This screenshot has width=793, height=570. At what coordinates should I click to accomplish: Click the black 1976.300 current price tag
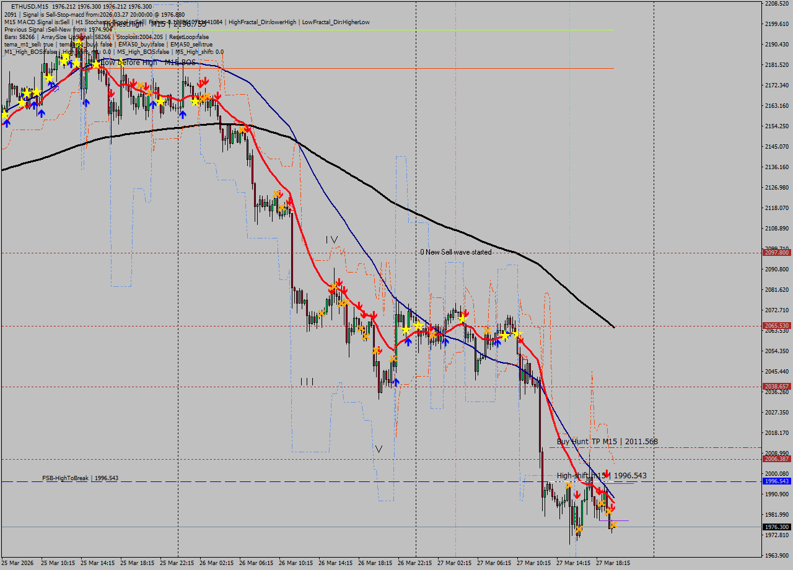click(x=776, y=527)
